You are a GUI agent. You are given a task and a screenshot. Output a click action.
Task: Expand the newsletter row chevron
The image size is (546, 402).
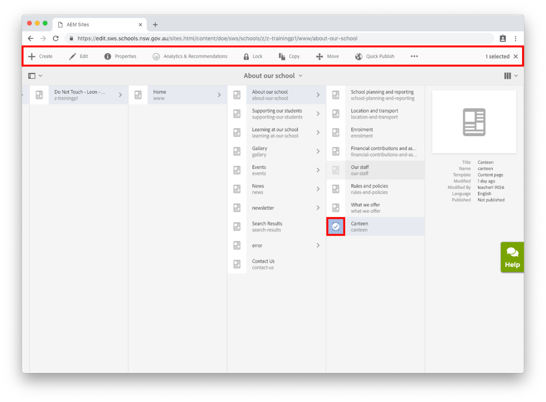(318, 208)
